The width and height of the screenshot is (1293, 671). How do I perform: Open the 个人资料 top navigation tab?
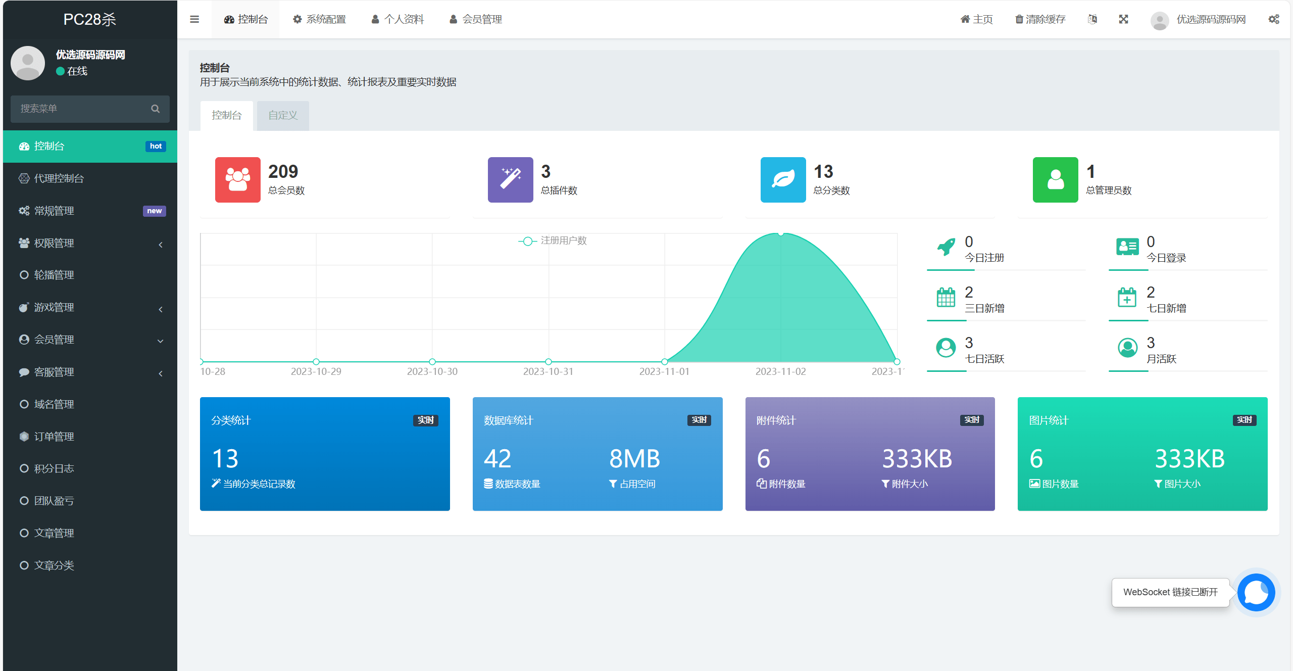pyautogui.click(x=398, y=20)
